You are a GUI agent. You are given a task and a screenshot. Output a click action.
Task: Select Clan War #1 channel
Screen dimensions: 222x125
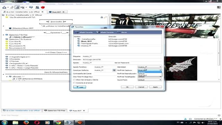click(15, 42)
